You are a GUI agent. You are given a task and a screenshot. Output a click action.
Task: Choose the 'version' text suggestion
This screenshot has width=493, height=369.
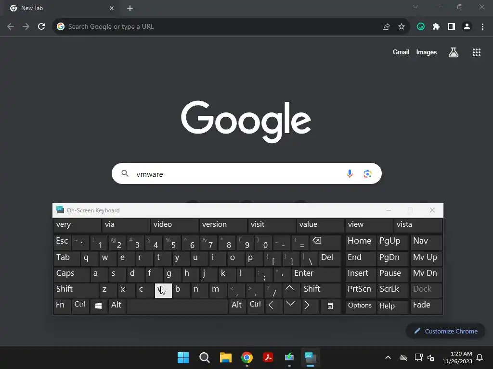[x=223, y=225]
